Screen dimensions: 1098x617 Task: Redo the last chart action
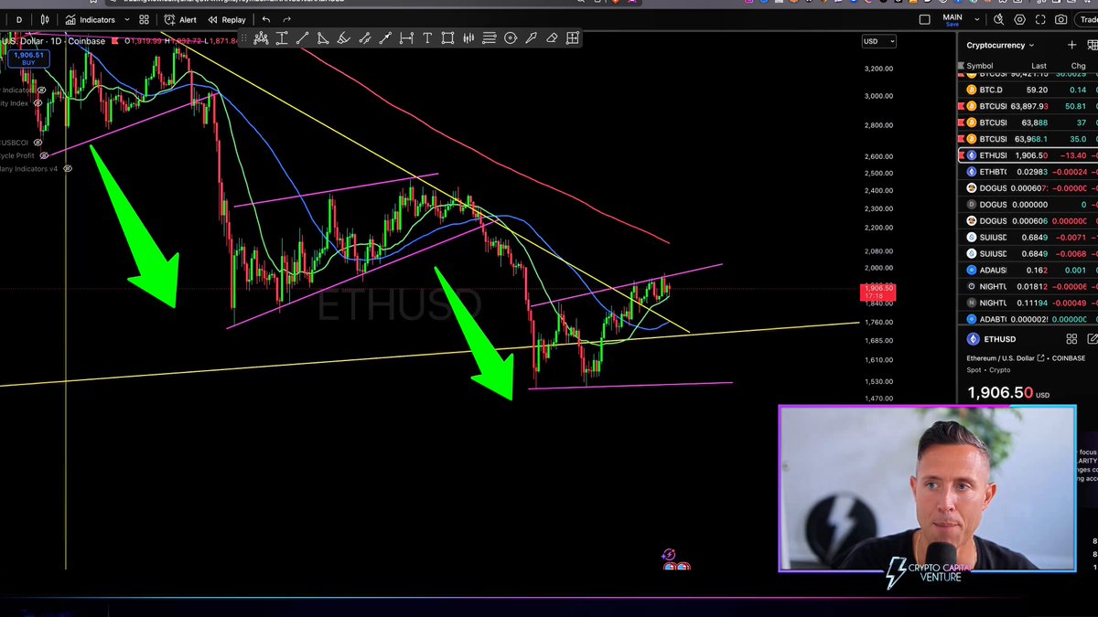tap(286, 19)
